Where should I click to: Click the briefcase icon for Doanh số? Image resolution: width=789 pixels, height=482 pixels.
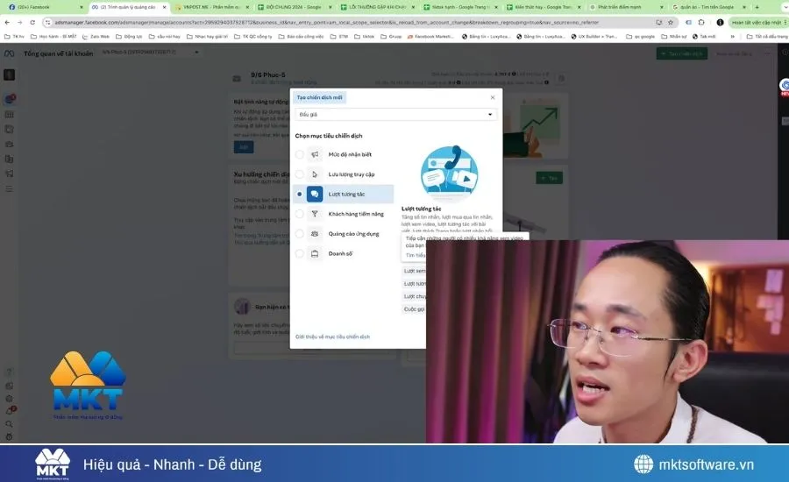coord(315,253)
